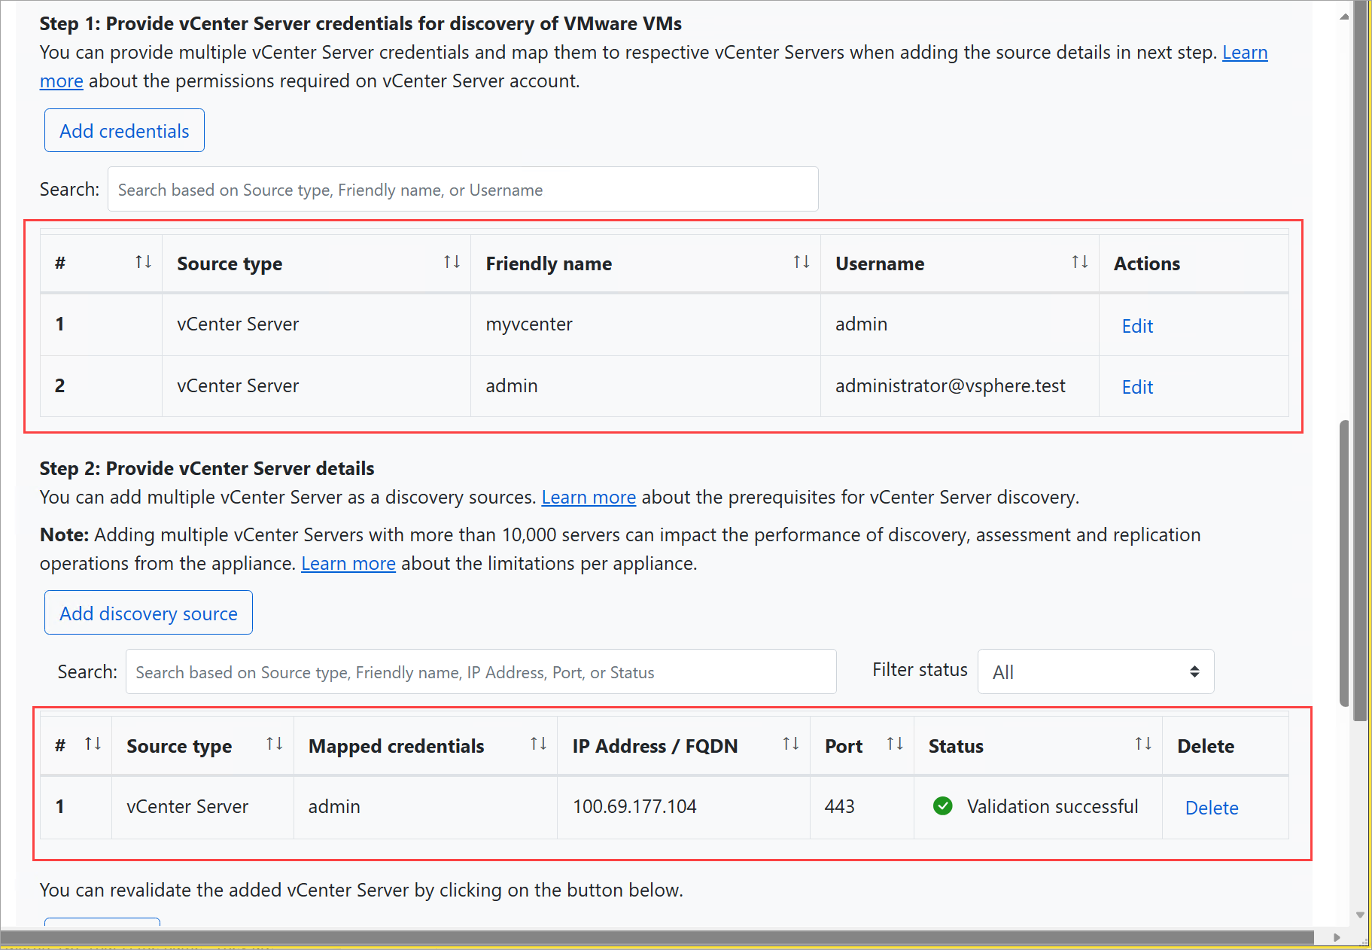Click Add discovery source
This screenshot has height=950, width=1372.
click(x=148, y=613)
